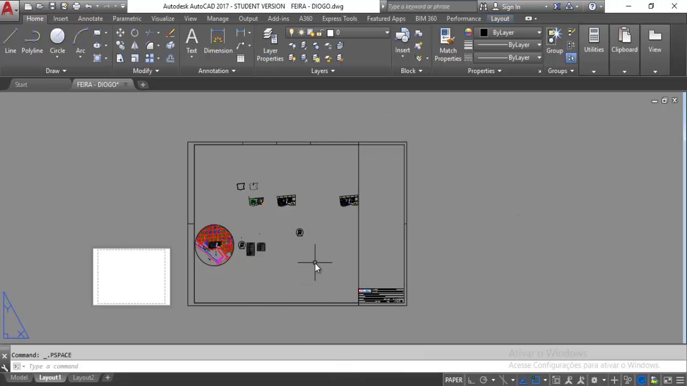Toggle Polar tracking in status bar

pos(484,380)
